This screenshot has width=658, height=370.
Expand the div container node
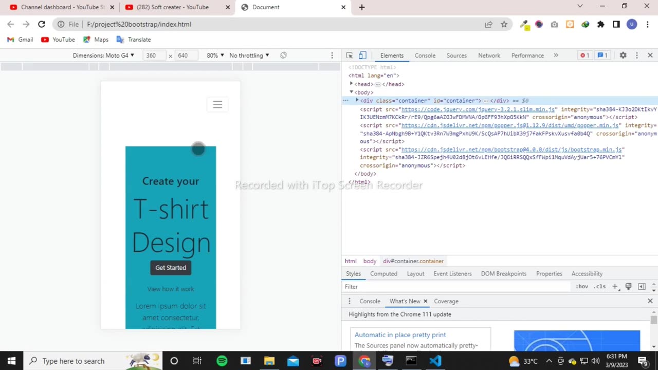(x=357, y=100)
